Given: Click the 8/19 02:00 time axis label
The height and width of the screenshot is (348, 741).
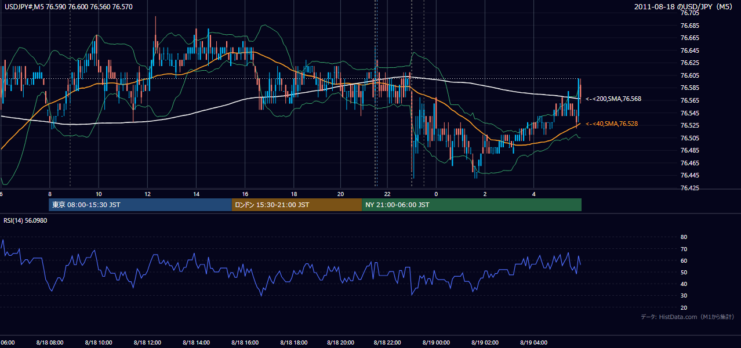Looking at the screenshot, I should pos(485,343).
